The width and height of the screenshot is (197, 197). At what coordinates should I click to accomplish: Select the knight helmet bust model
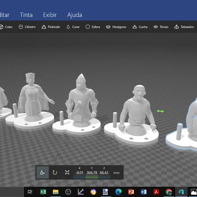click(82, 98)
